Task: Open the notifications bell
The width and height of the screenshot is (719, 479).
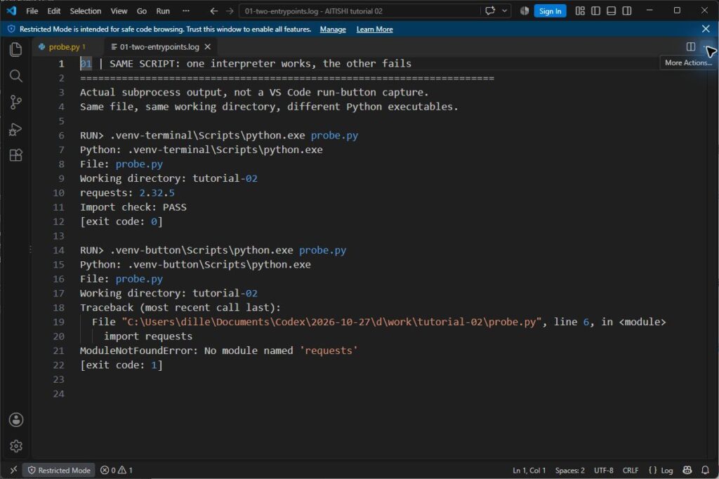Action: [705, 470]
